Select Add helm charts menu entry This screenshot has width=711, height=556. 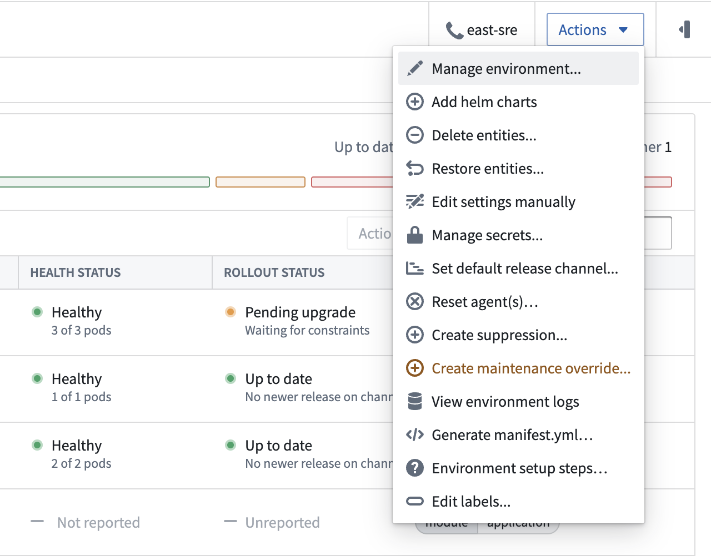518,102
